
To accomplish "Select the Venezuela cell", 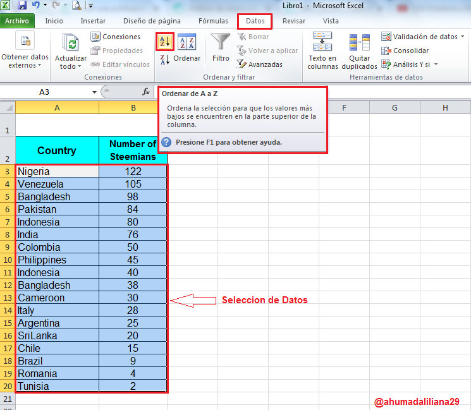I will pos(57,184).
